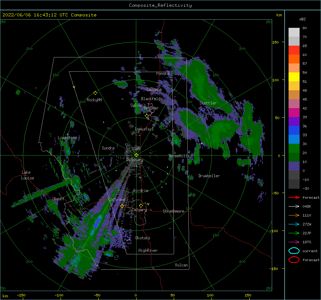Click the Stettler city label
This screenshot has width=321, height=300.
coord(208,103)
